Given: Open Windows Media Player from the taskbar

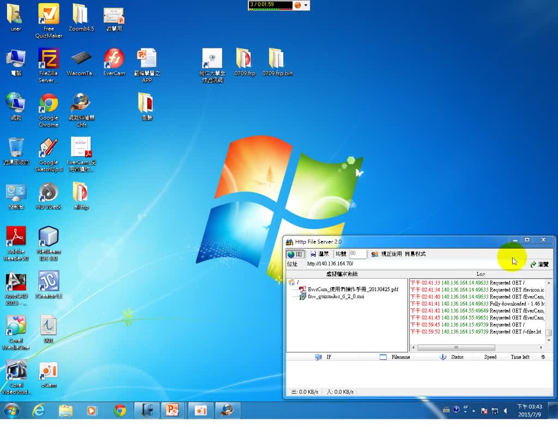Looking at the screenshot, I should tap(92, 410).
